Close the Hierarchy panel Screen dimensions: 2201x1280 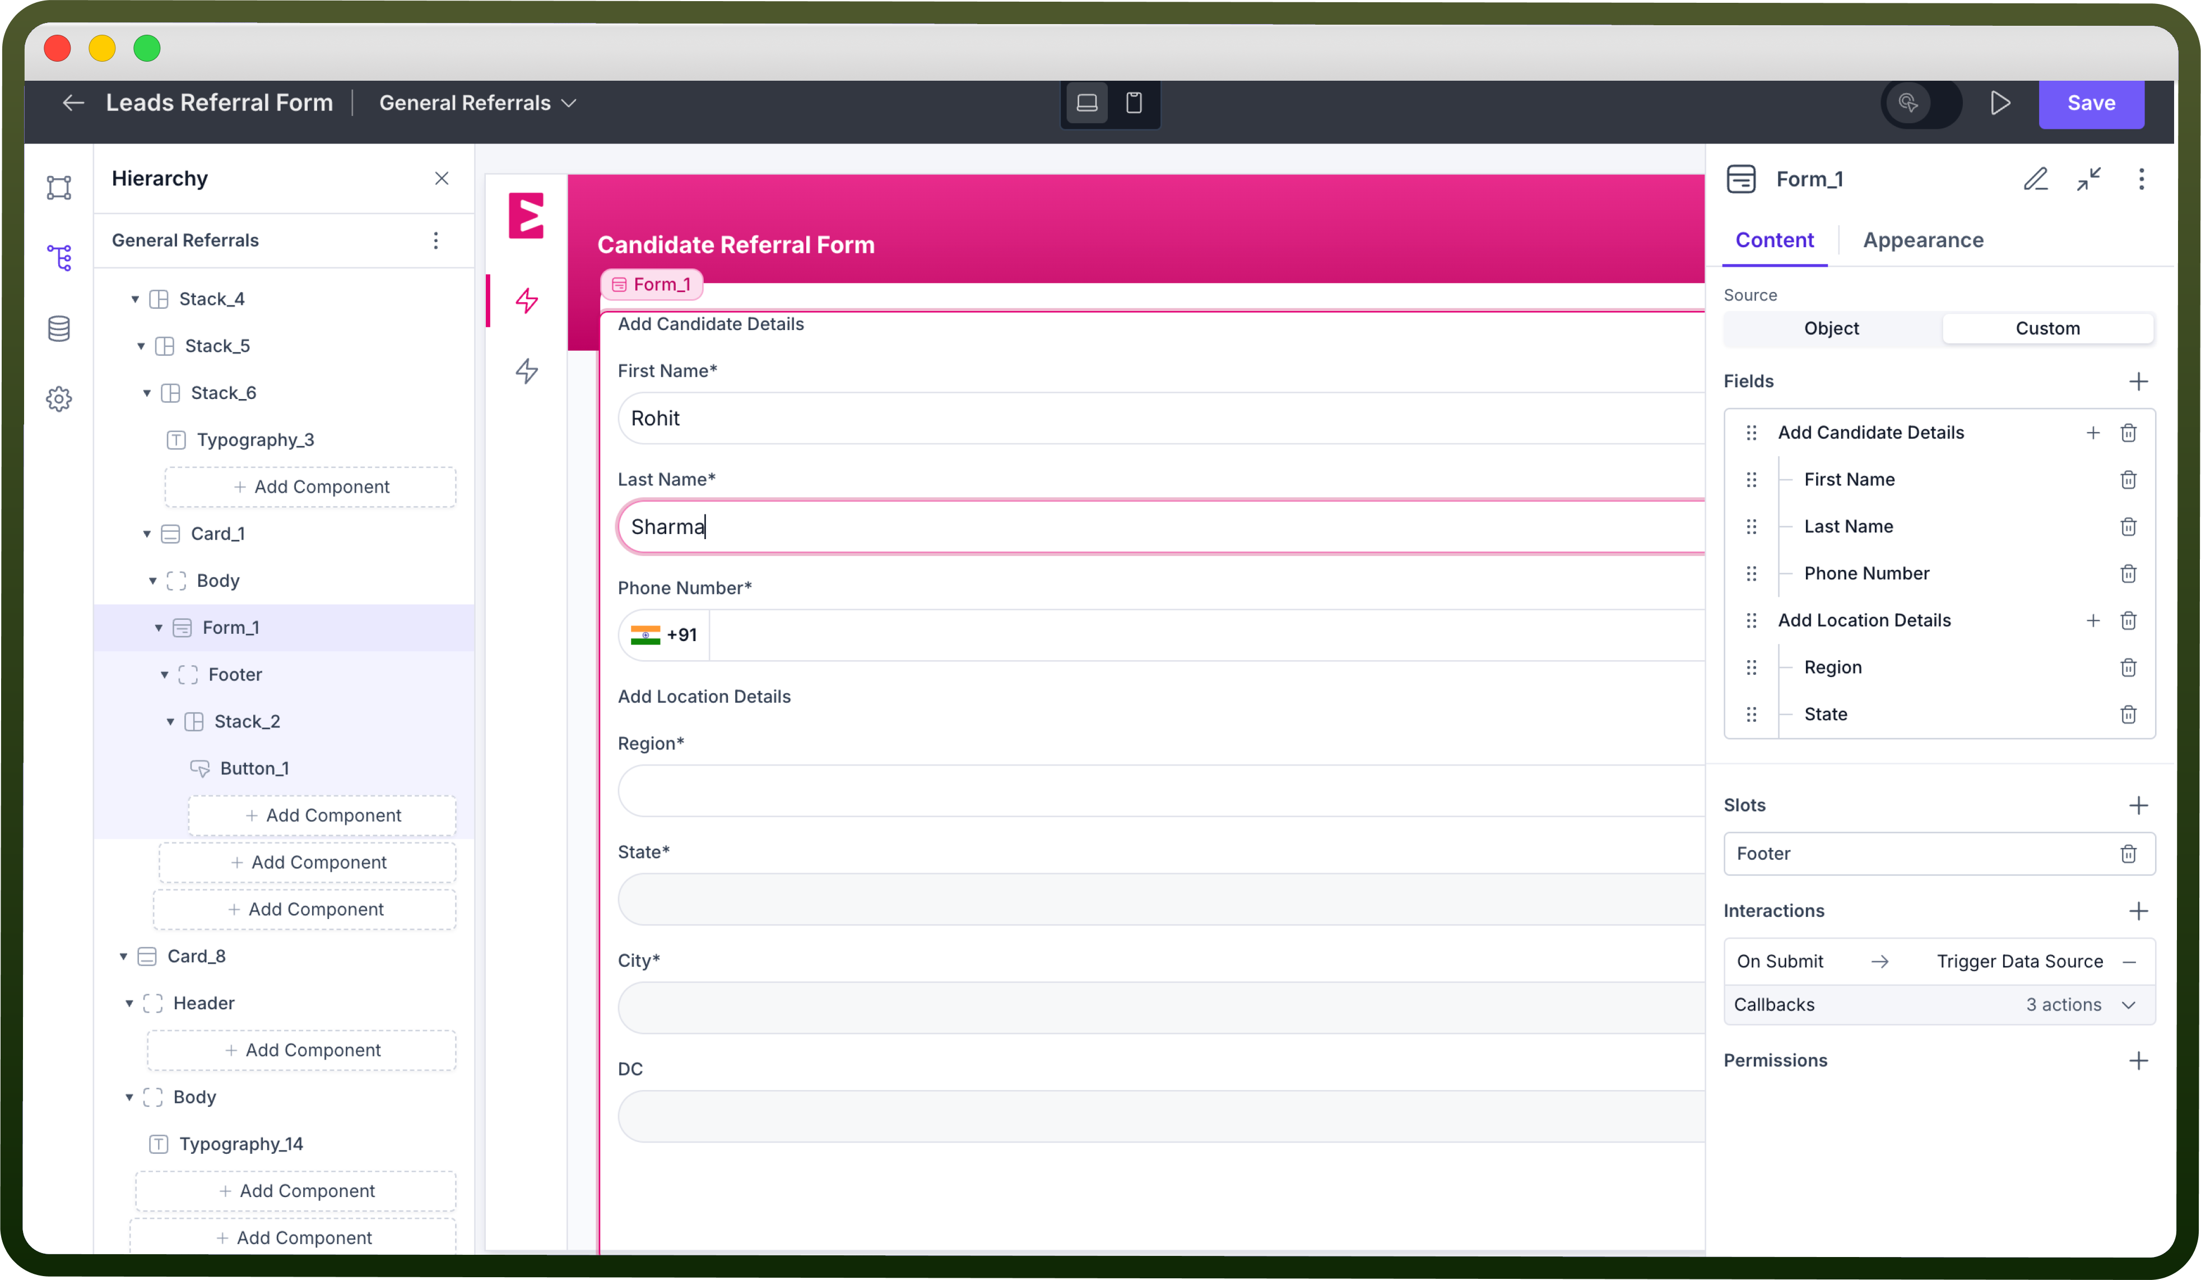click(x=441, y=178)
